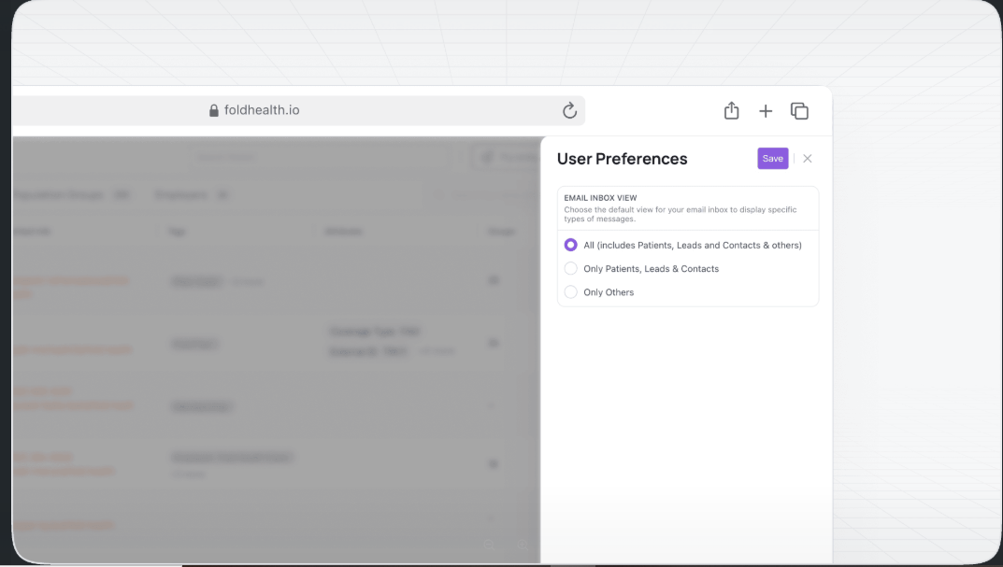Select Only Patients, Leads & Contacts radio
The height and width of the screenshot is (567, 1003).
coord(570,268)
